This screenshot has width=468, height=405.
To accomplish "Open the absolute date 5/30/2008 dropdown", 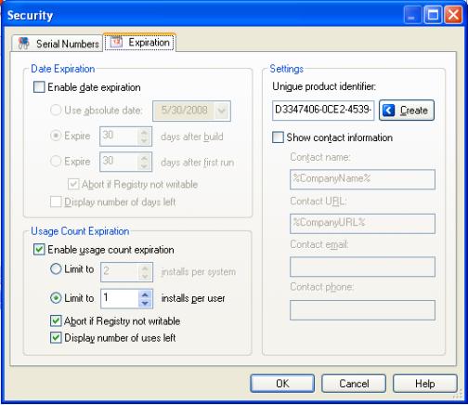I will point(222,111).
